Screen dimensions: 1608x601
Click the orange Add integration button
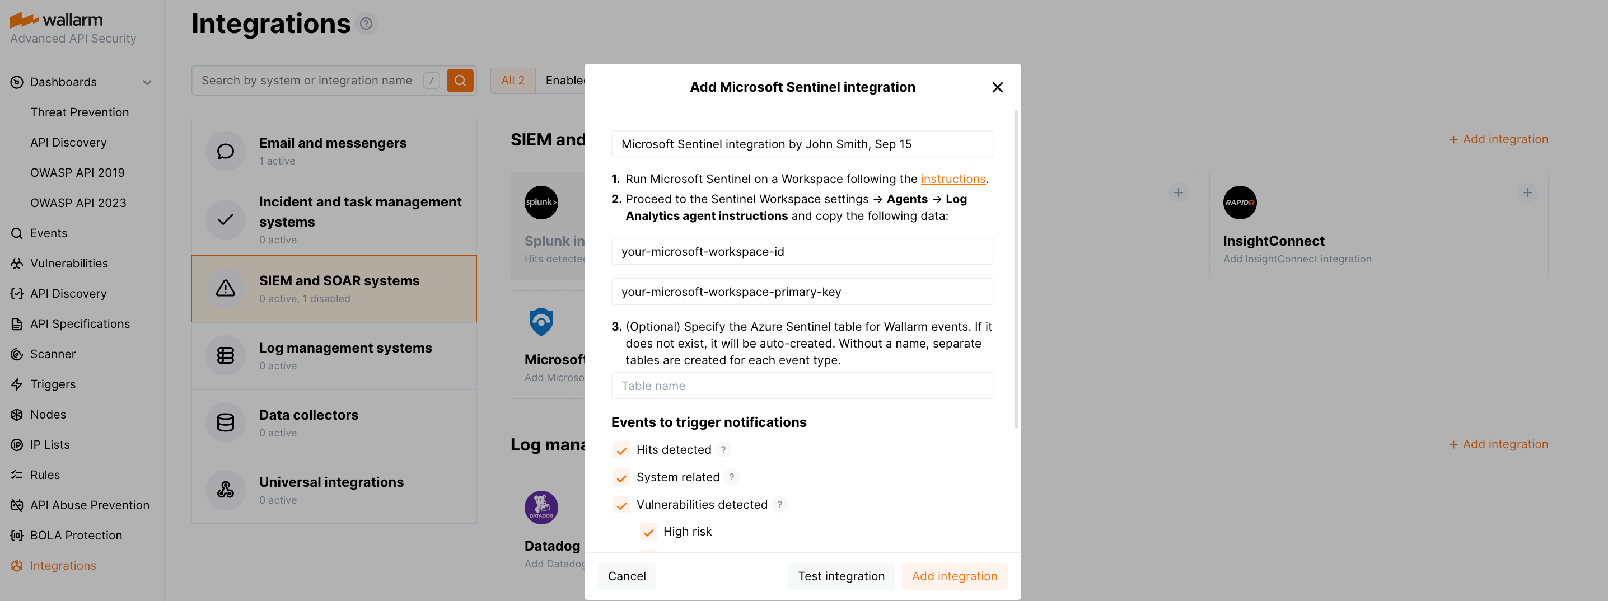click(x=954, y=576)
